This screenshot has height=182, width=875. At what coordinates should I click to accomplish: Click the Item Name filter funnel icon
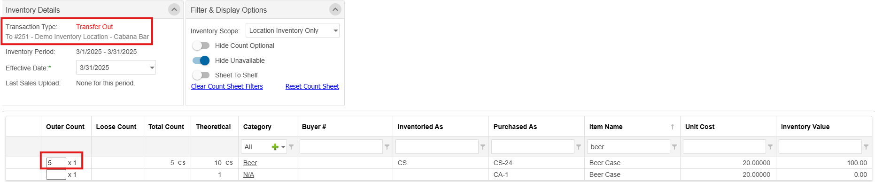[x=674, y=147]
